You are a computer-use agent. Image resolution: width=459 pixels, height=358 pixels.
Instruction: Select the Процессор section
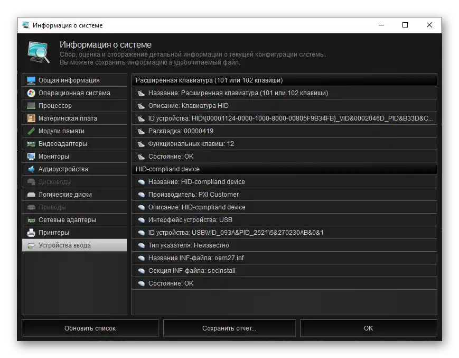[74, 105]
